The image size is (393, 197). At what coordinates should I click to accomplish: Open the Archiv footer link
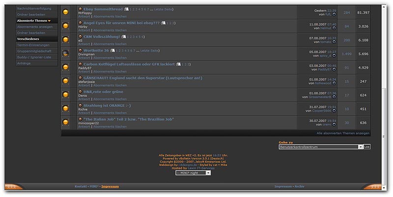299,187
